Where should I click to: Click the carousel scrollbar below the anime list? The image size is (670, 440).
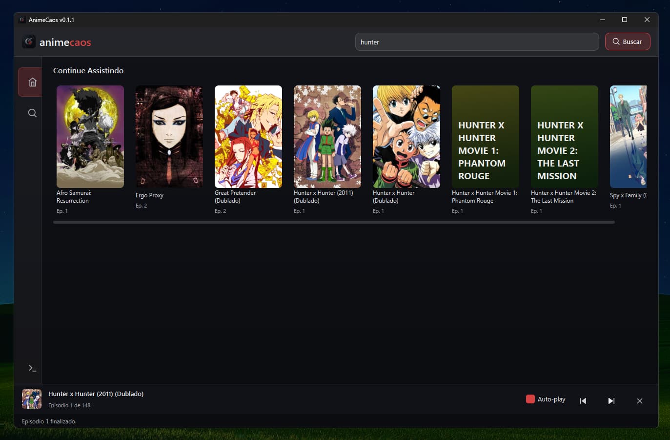(333, 222)
